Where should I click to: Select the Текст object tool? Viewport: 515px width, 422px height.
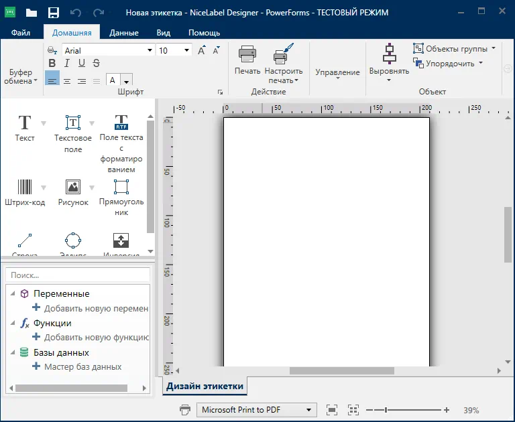(x=25, y=129)
